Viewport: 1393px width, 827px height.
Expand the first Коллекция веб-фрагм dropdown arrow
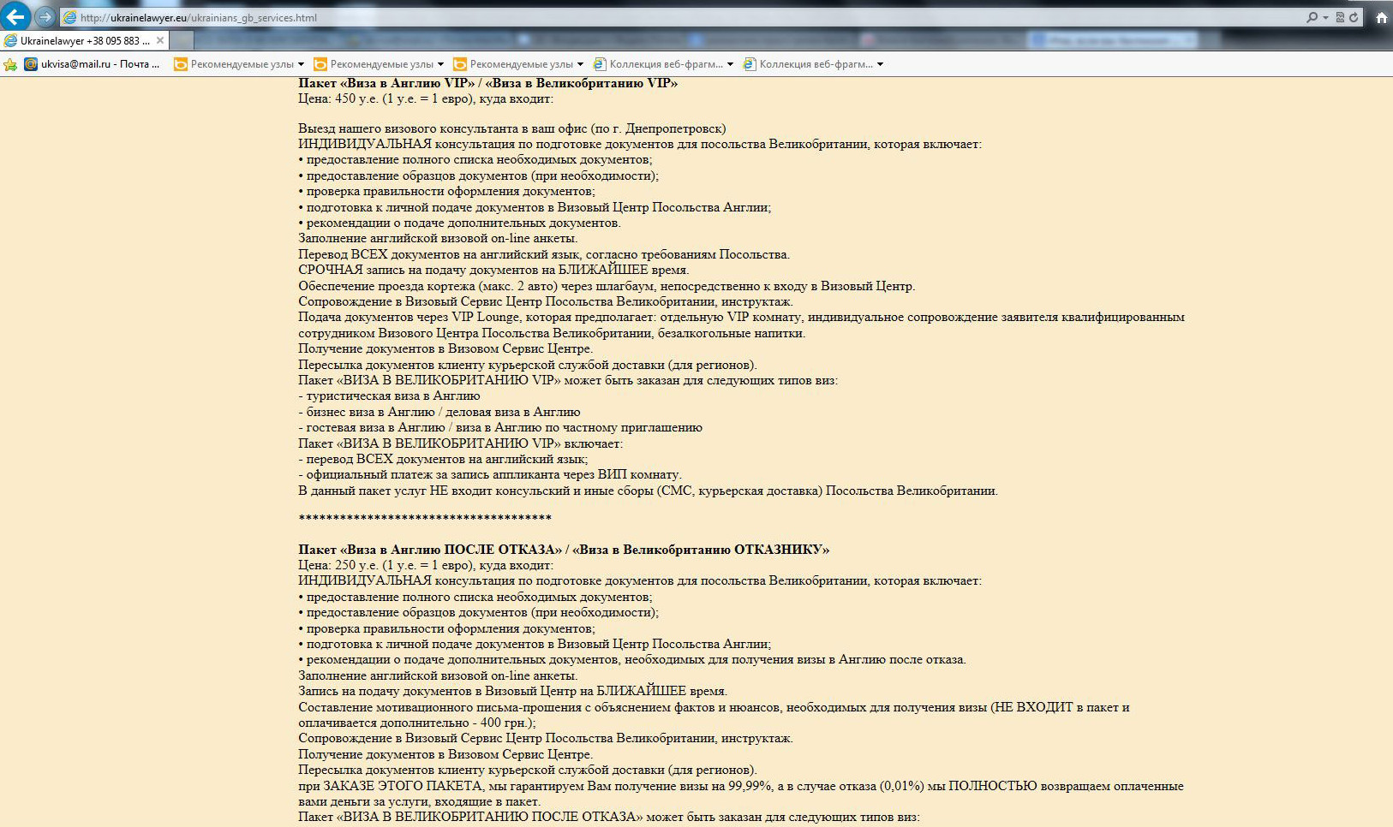pyautogui.click(x=730, y=64)
